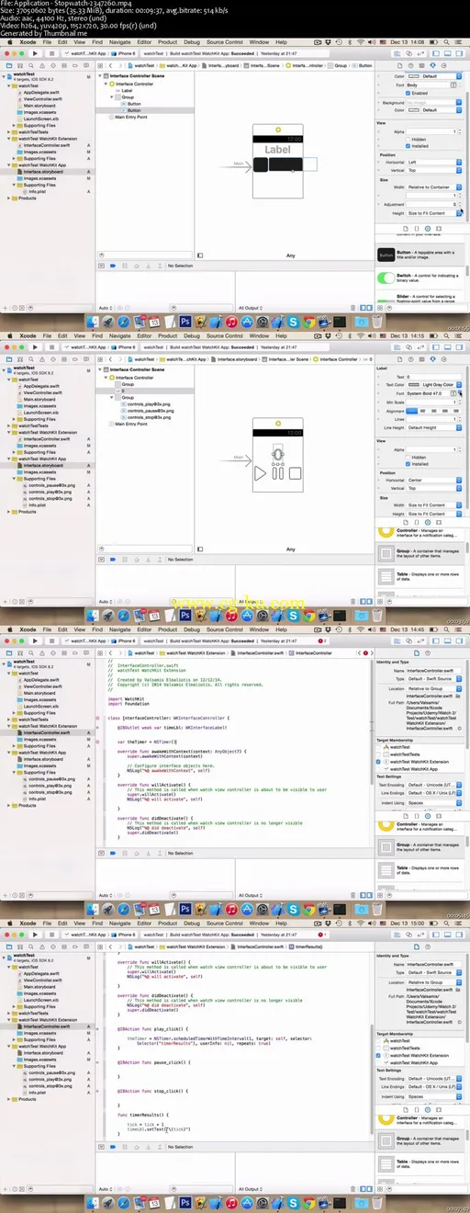Pick the Table object in 14:15 library

[x=420, y=575]
